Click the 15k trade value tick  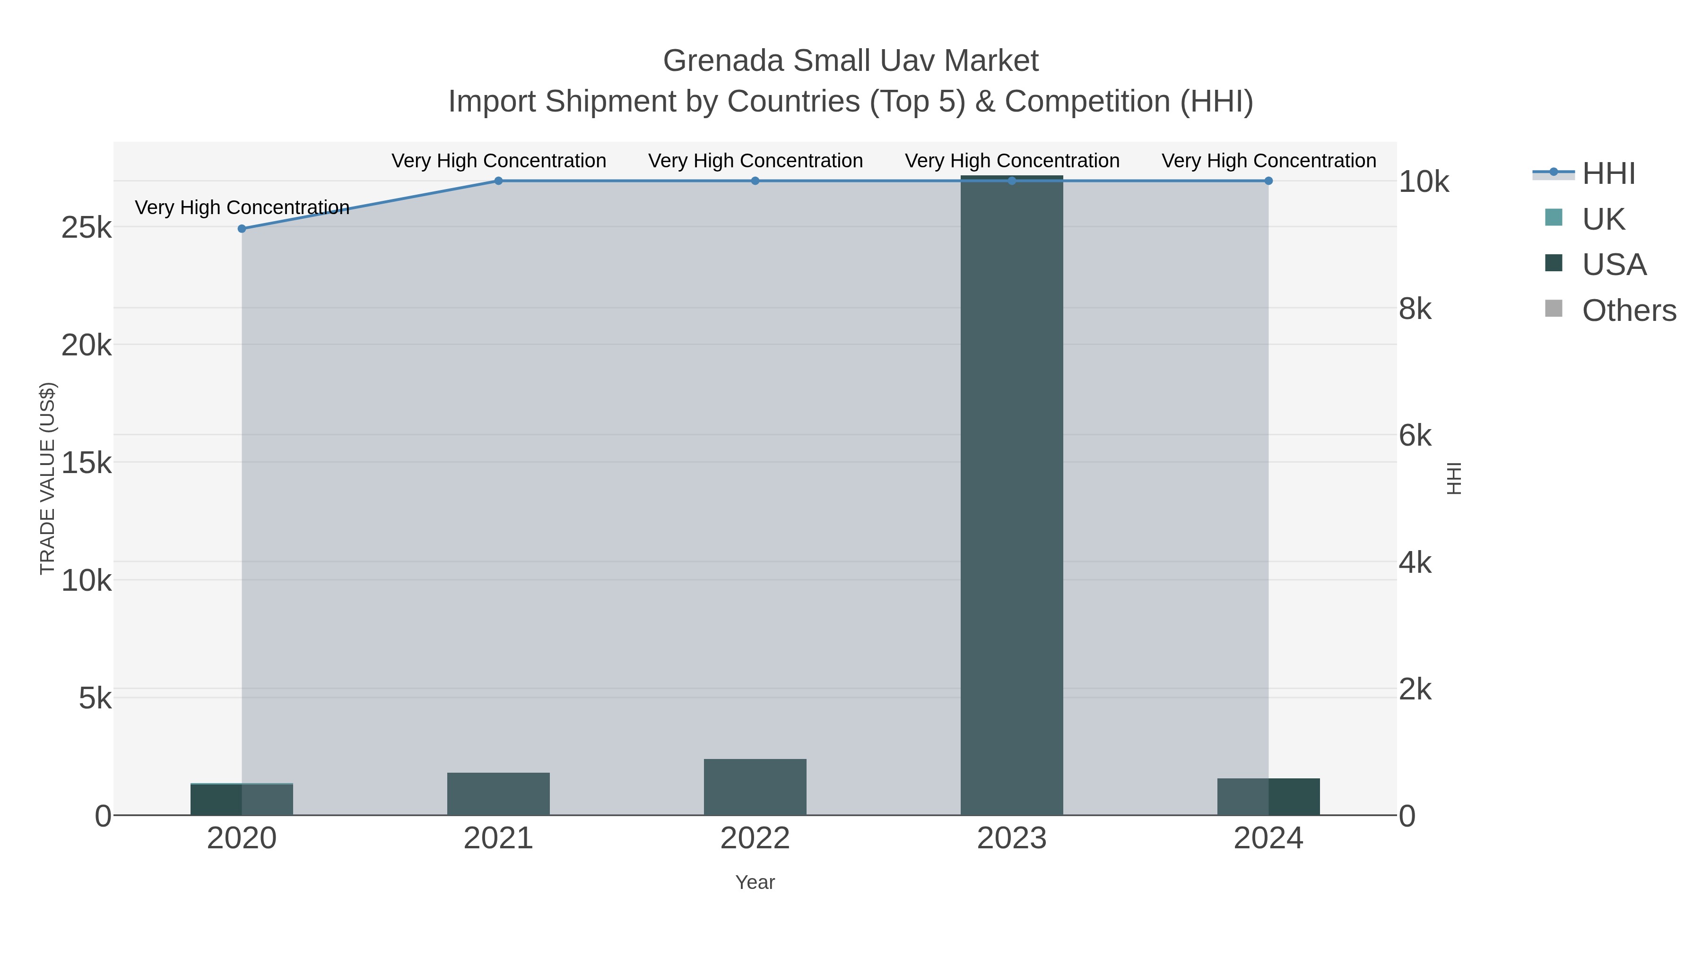[87, 463]
